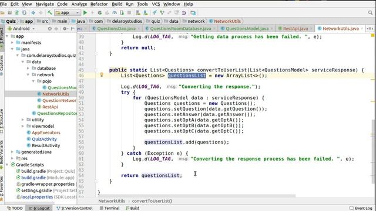Open the Logcat tool window
Viewport: 376px width, 211px height.
click(39, 208)
